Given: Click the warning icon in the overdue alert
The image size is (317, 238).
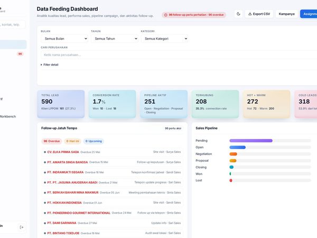Looking at the screenshot, I should pyautogui.click(x=166, y=15).
